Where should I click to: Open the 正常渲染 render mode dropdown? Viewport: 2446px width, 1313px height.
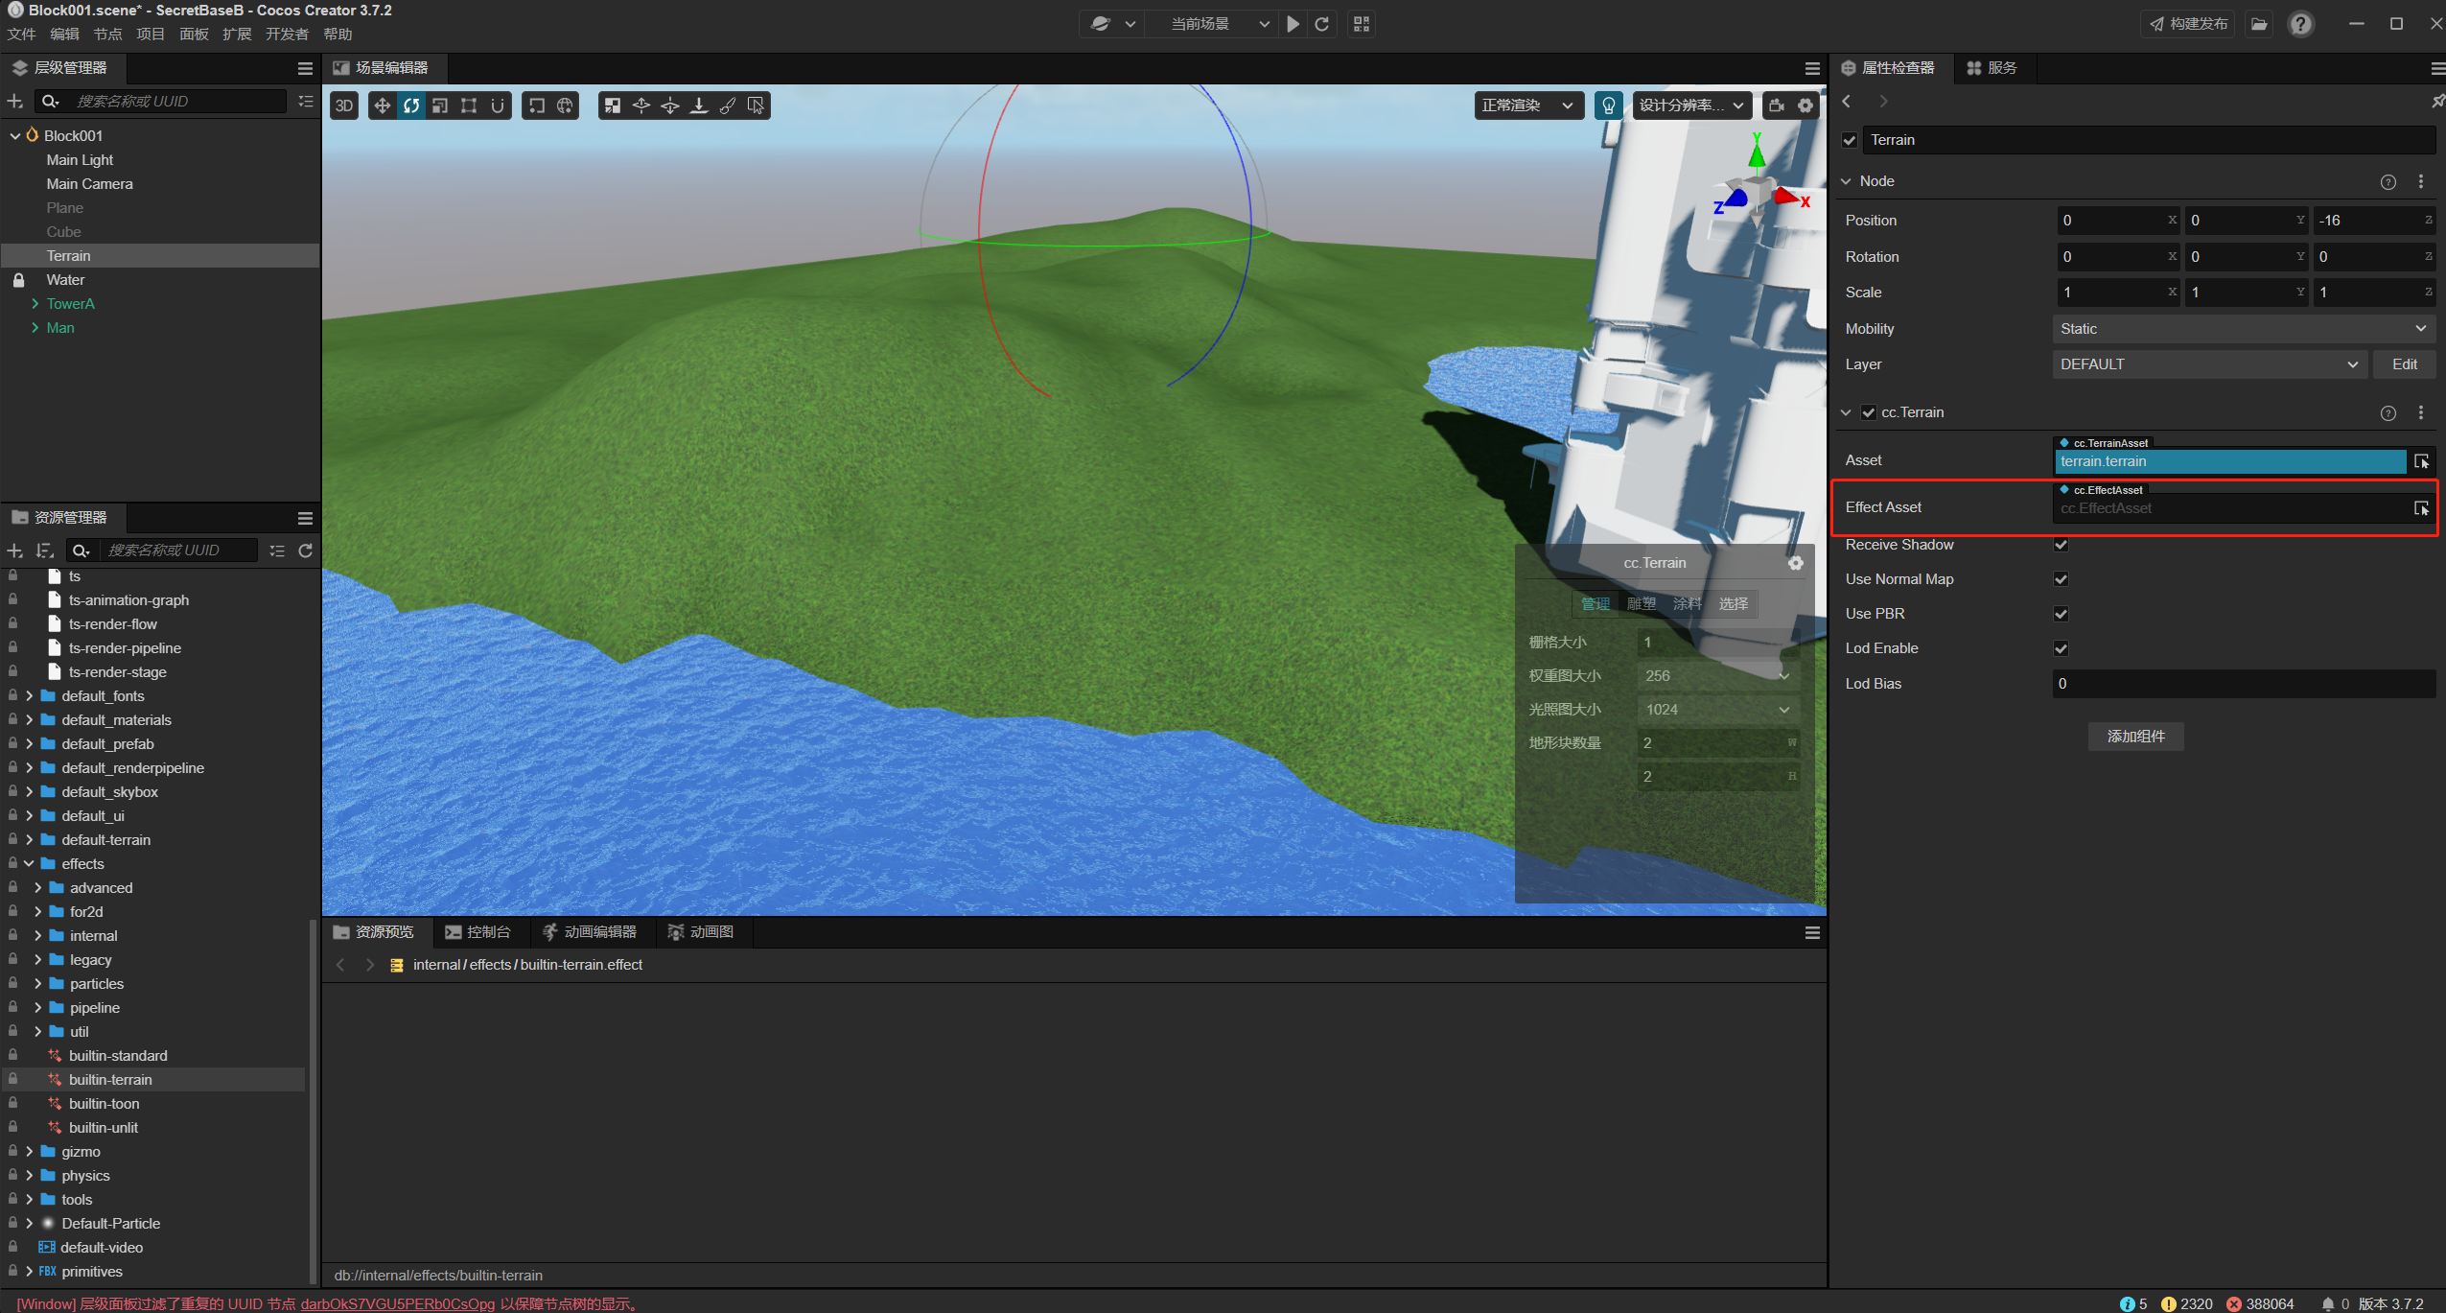point(1528,106)
